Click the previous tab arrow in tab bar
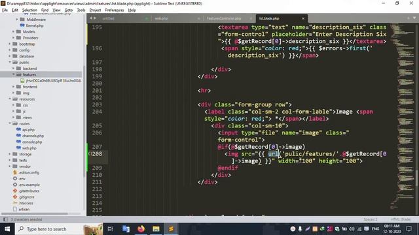The height and width of the screenshot is (235, 419). coord(91,18)
